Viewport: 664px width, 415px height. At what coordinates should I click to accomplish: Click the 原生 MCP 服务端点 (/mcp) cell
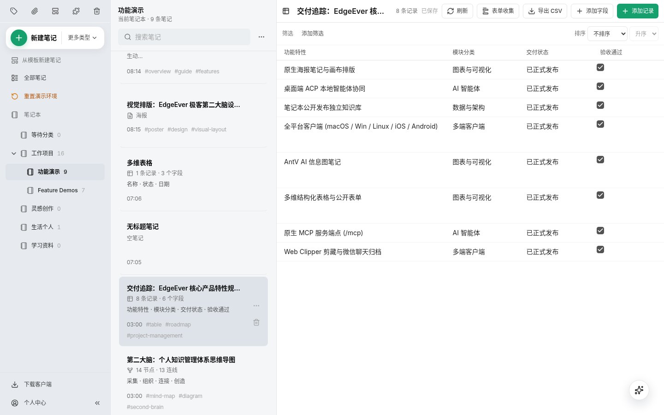[x=323, y=233]
